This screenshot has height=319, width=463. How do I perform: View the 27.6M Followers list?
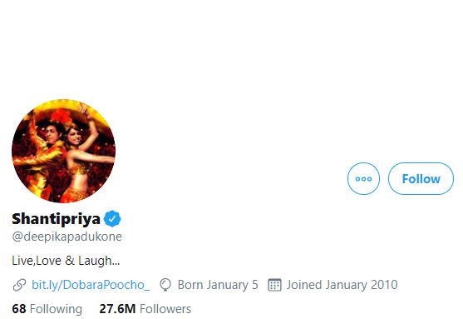pyautogui.click(x=145, y=309)
